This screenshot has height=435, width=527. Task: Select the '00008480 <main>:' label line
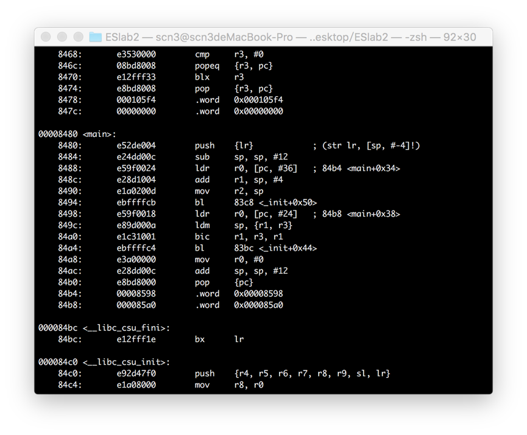click(x=77, y=134)
